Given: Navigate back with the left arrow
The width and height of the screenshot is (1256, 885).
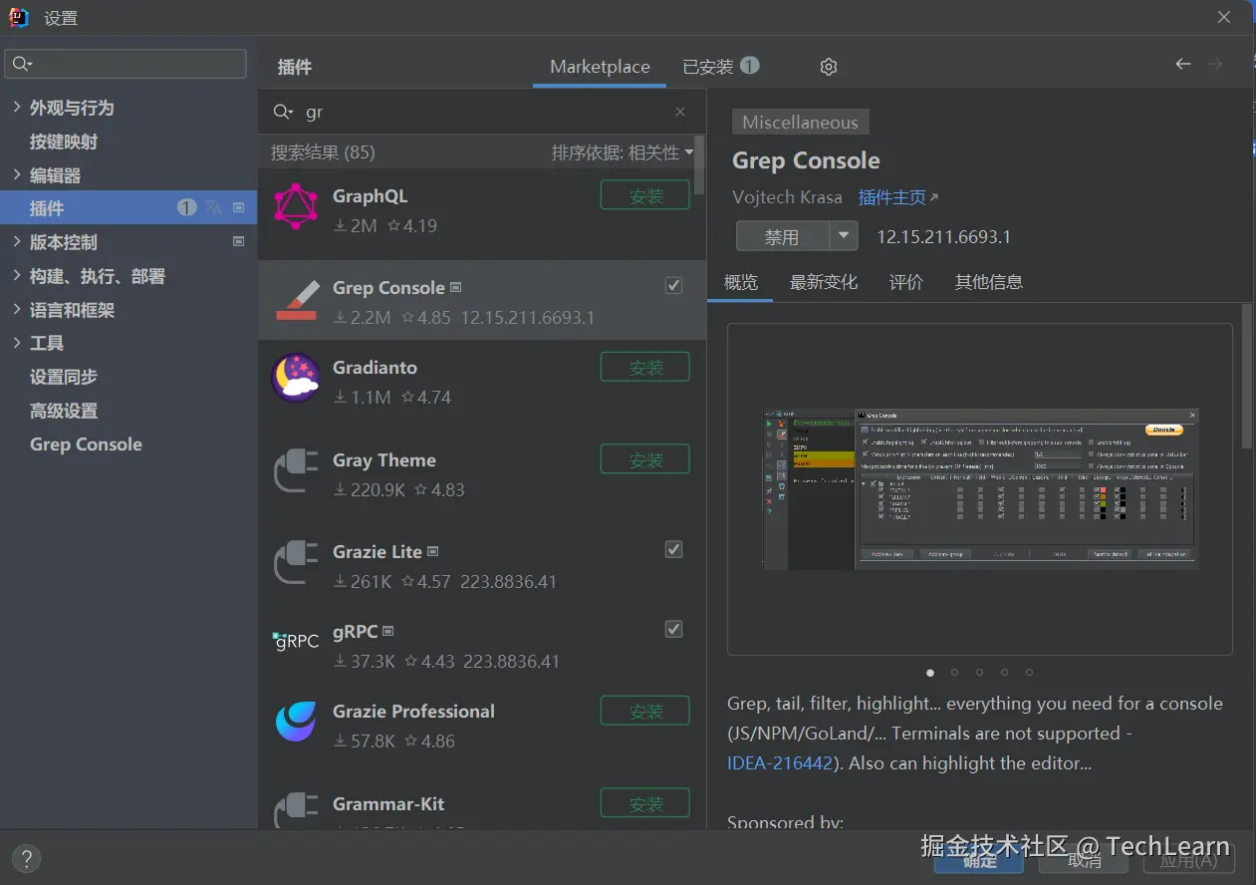Looking at the screenshot, I should [1183, 64].
